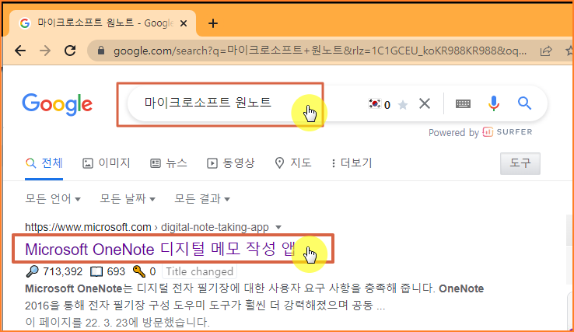Click the address bar URL text
Image resolution: width=574 pixels, height=332 pixels.
(320, 51)
